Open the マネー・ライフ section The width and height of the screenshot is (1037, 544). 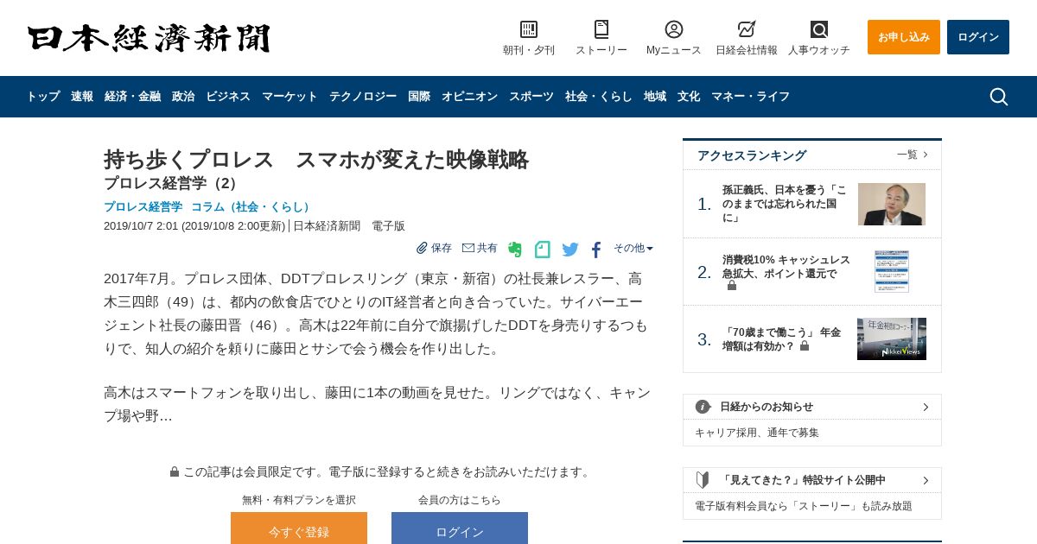[x=750, y=97]
